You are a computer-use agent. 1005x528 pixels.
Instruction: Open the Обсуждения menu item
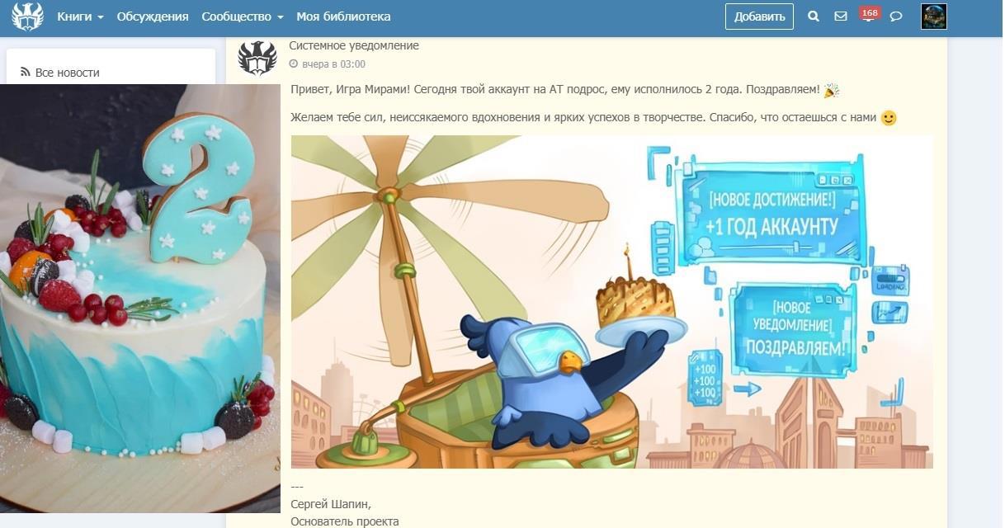tap(153, 16)
